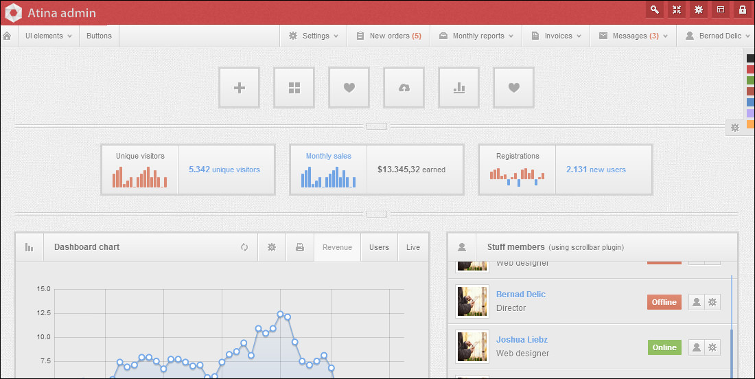Click Bernad Delic's Offline status button
The height and width of the screenshot is (379, 755).
664,302
